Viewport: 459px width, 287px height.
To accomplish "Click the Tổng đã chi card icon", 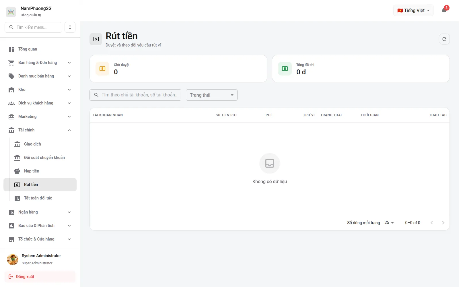I will [285, 69].
